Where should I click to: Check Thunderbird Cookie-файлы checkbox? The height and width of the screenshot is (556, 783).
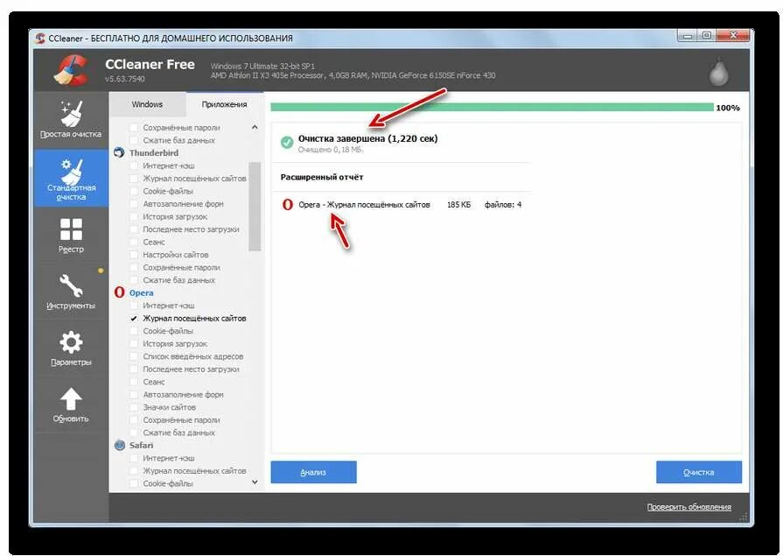tap(133, 191)
